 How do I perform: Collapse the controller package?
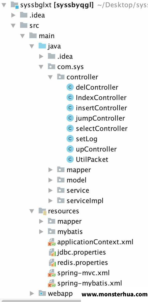click(51, 77)
